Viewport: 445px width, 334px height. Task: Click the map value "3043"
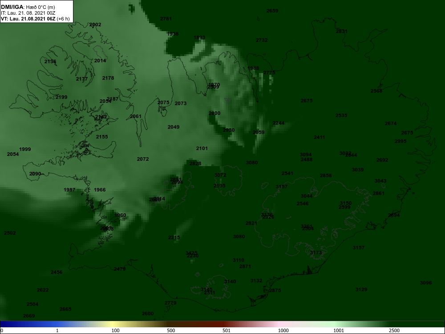380,181
